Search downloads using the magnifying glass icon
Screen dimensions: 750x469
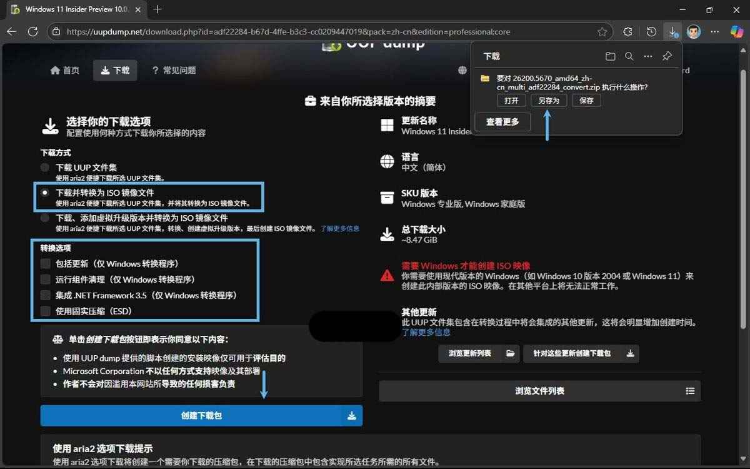click(629, 56)
